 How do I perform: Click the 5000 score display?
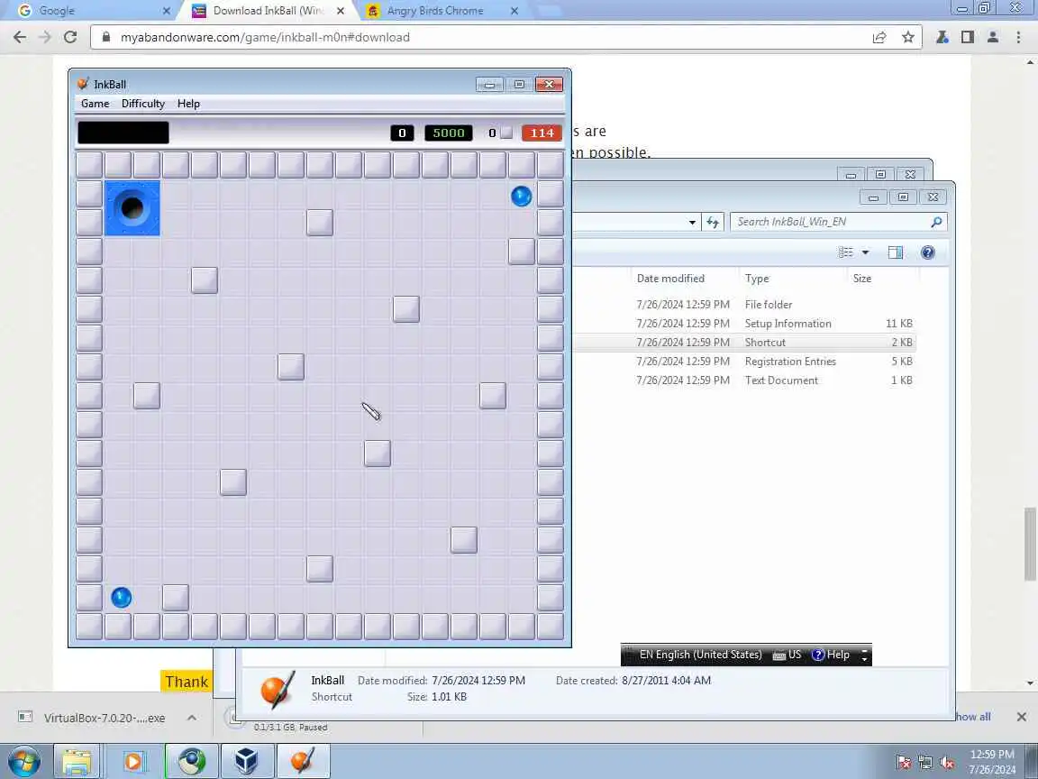tap(448, 133)
